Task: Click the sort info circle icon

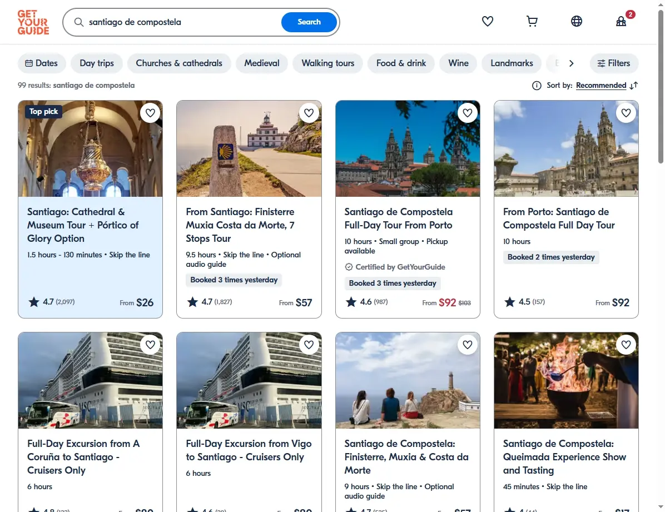Action: [x=537, y=86]
